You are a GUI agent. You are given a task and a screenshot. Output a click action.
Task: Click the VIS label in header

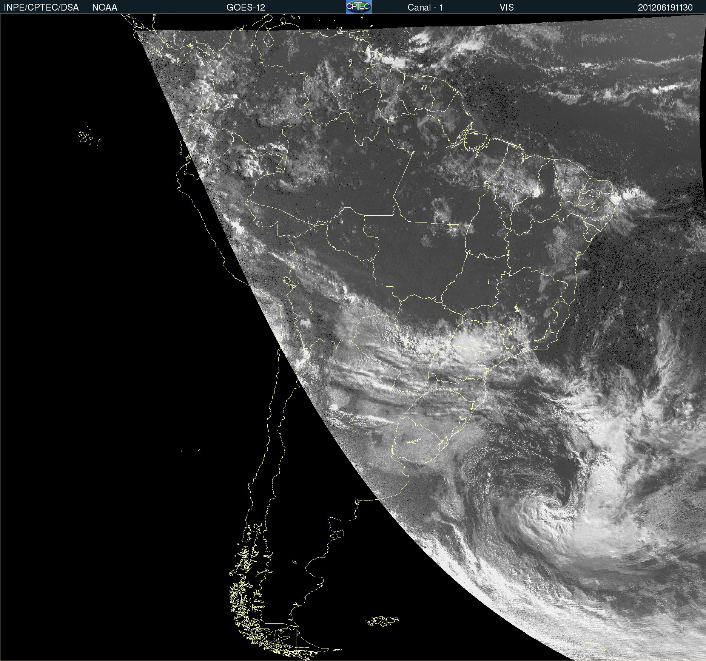507,8
